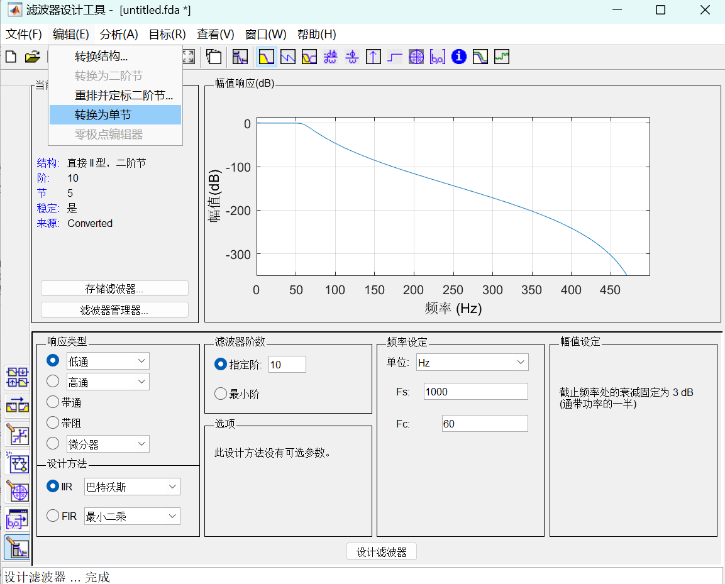Open the Full View Analysis toolbar icon

click(213, 57)
